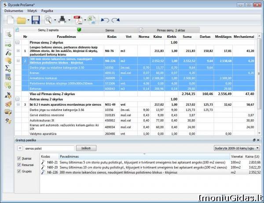Collapse the Pirmas sienų 2 skyrius section

click(x=18, y=43)
